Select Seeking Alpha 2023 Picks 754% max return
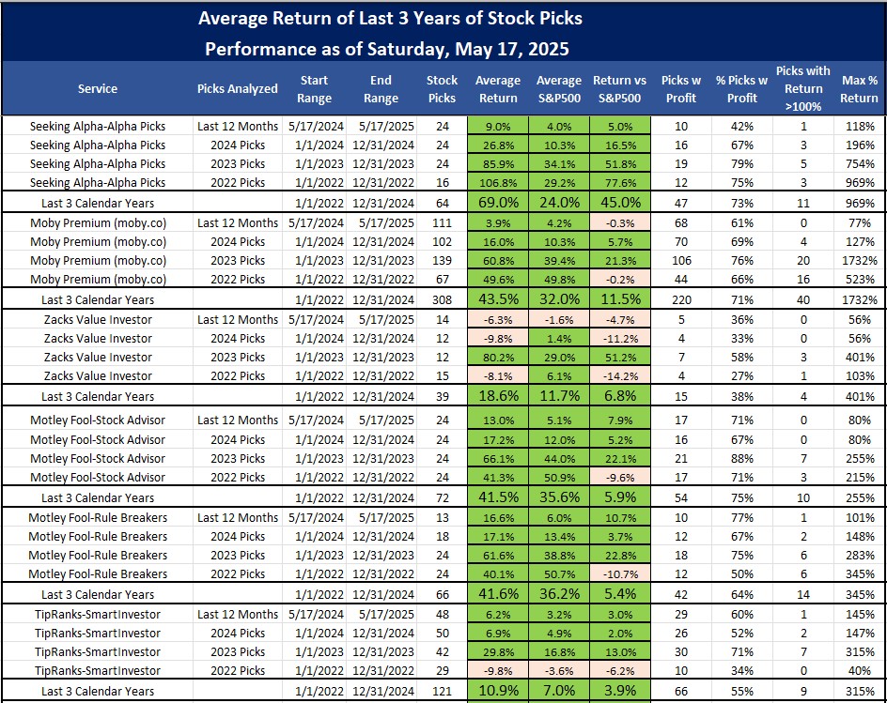The width and height of the screenshot is (887, 703). pos(860,164)
